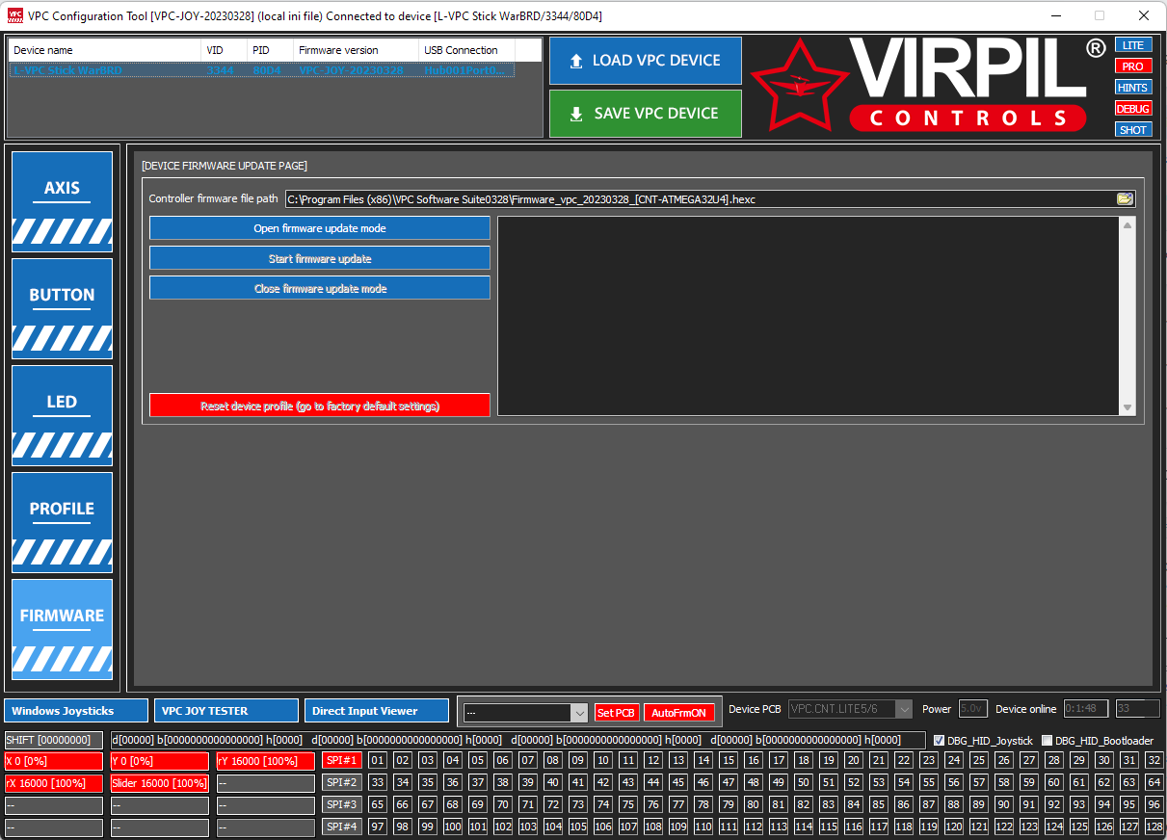This screenshot has width=1167, height=840.
Task: Select the SPI#1 indicator
Action: coord(342,761)
